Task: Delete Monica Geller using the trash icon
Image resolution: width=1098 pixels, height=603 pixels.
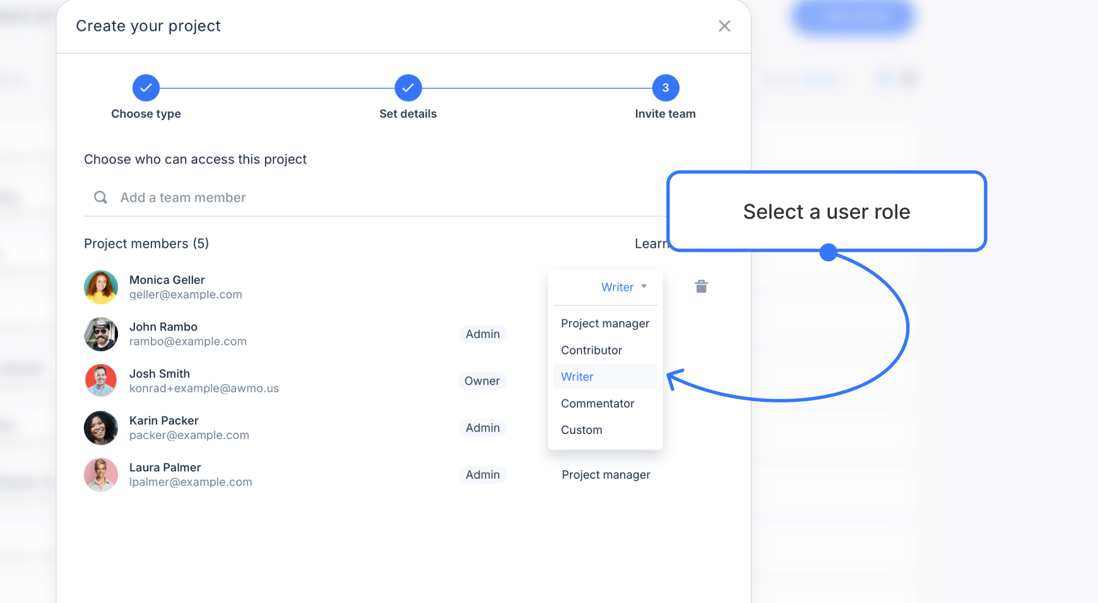Action: point(702,286)
